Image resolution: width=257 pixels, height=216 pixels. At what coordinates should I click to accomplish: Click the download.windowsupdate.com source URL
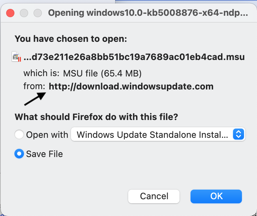tap(131, 86)
